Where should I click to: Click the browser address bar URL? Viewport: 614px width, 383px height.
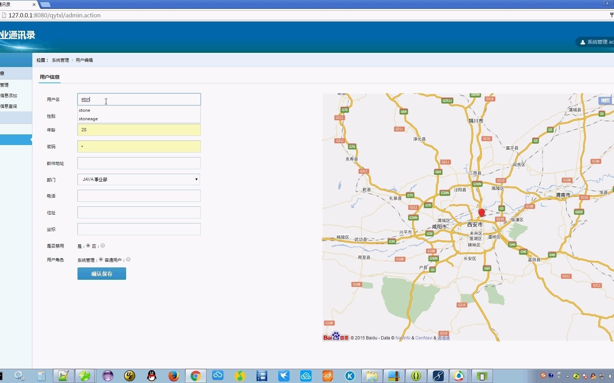54,15
